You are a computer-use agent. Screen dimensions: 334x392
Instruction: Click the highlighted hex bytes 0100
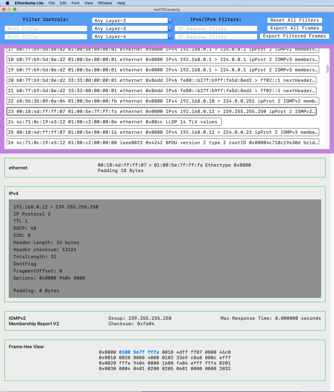pos(125,352)
